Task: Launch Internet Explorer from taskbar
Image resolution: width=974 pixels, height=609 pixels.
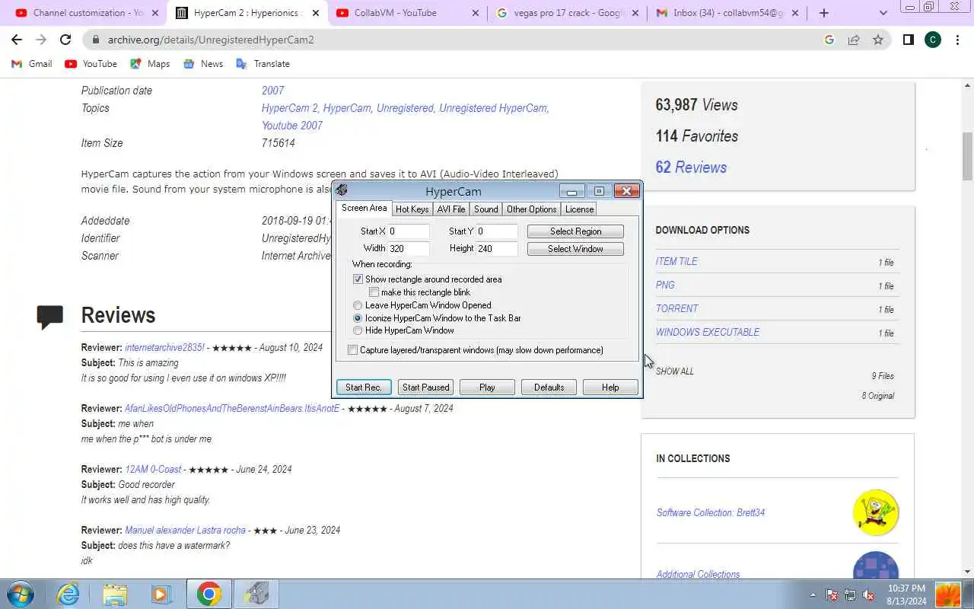Action: (68, 594)
